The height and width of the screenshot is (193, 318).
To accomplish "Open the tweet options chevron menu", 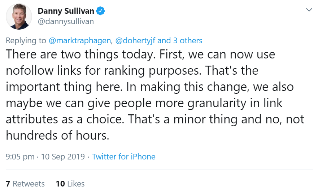I will click(309, 10).
